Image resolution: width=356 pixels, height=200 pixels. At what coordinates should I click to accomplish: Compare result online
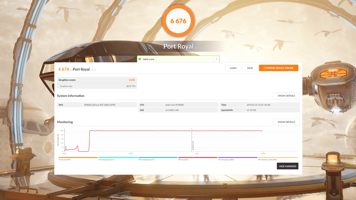tap(279, 68)
